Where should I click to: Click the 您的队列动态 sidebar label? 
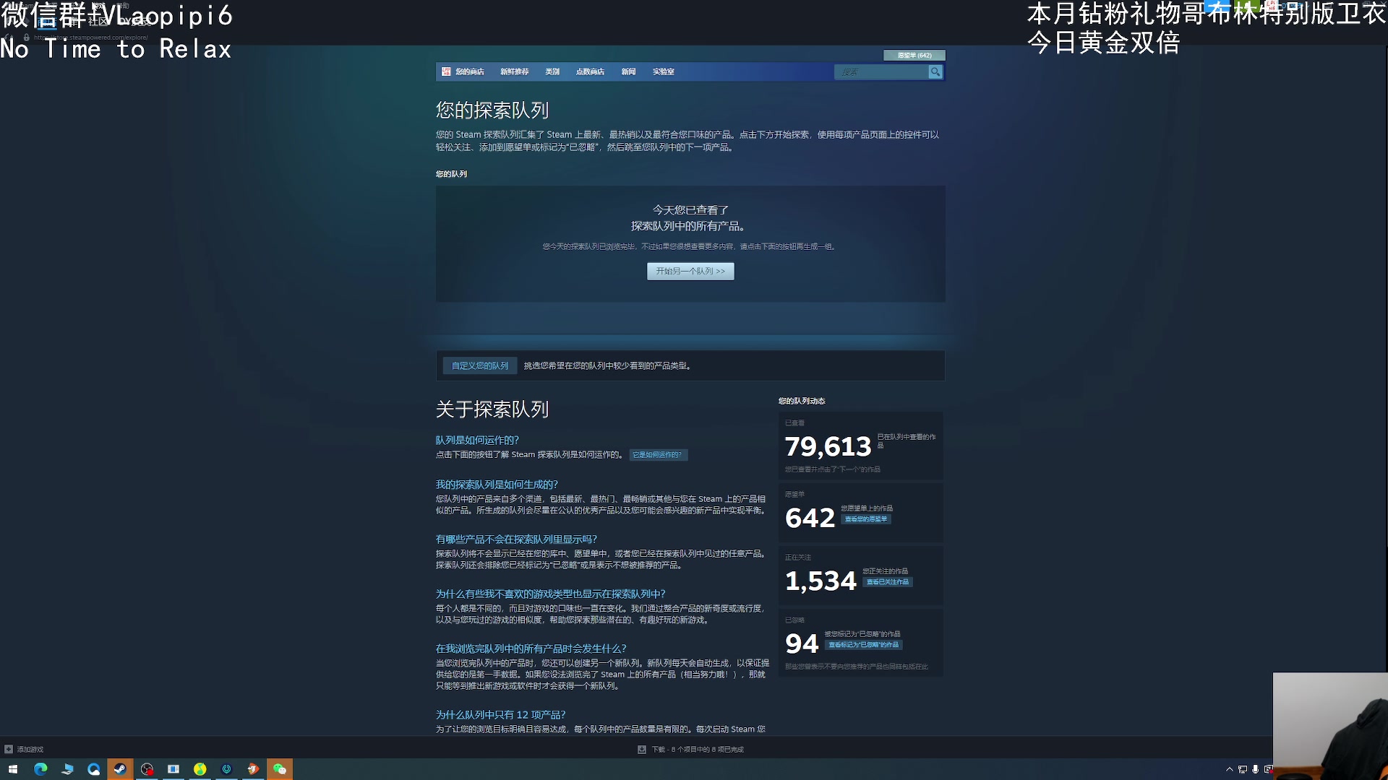click(x=802, y=401)
